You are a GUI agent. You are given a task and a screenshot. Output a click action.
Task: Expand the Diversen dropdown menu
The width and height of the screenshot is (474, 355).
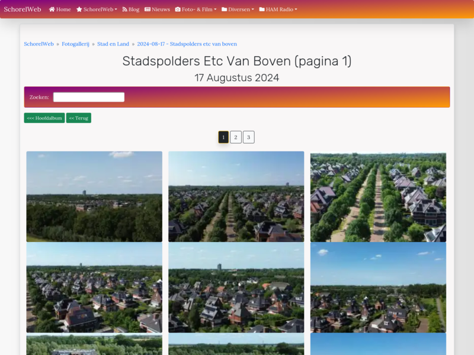[238, 9]
